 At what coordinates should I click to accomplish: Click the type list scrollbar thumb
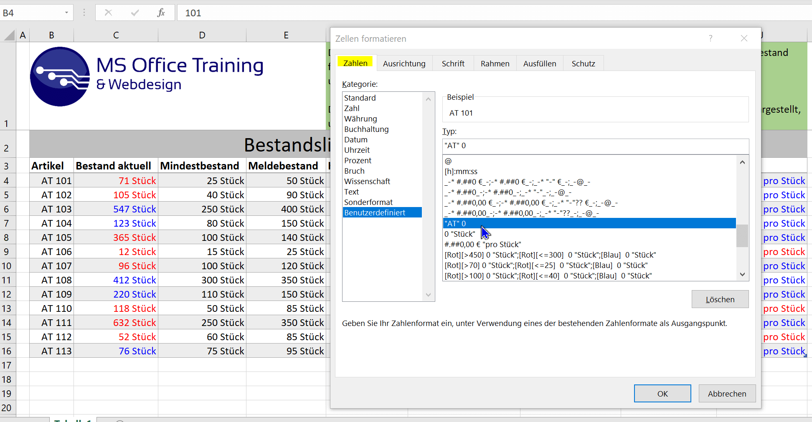click(x=742, y=236)
